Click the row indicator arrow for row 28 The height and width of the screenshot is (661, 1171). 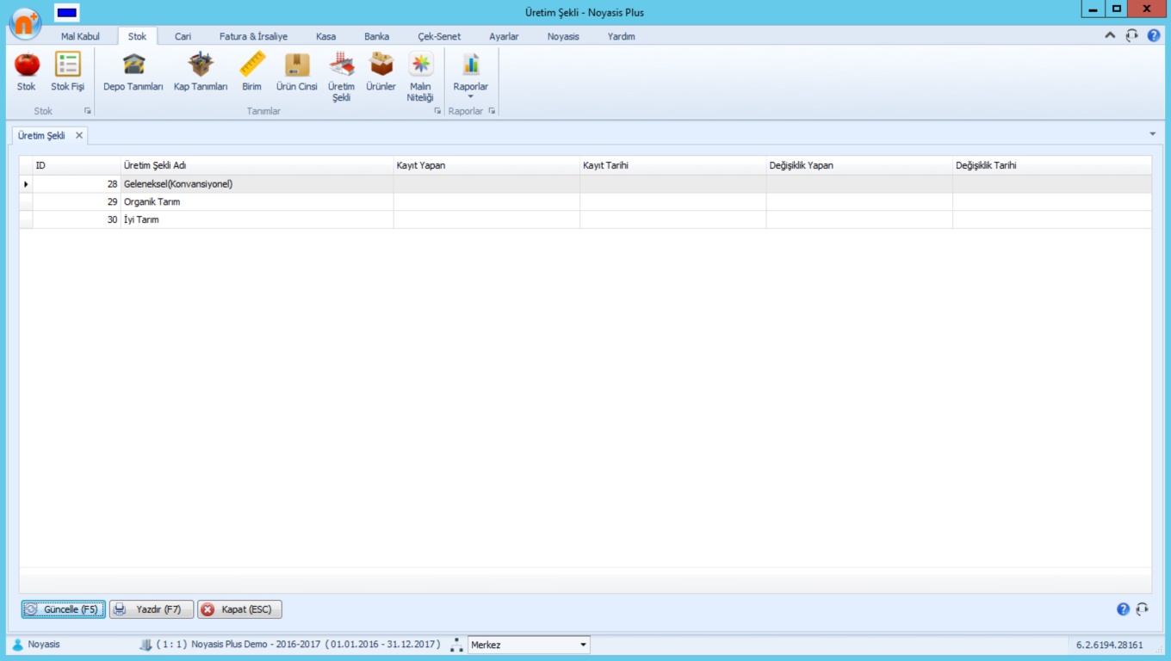click(26, 184)
